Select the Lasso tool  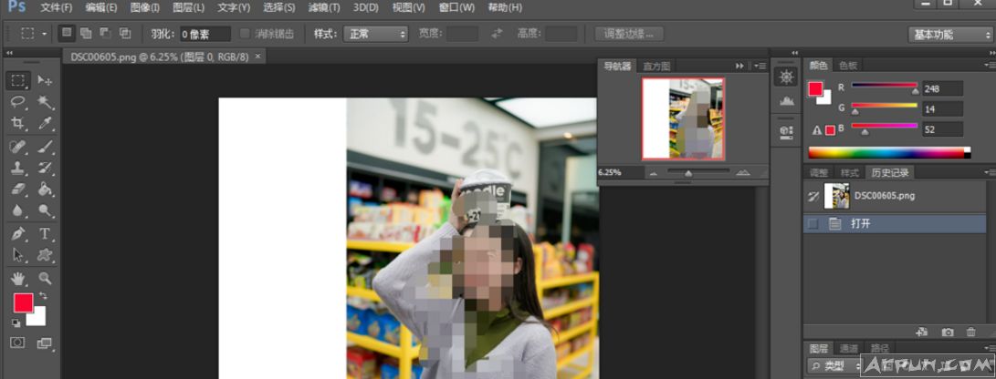click(17, 102)
